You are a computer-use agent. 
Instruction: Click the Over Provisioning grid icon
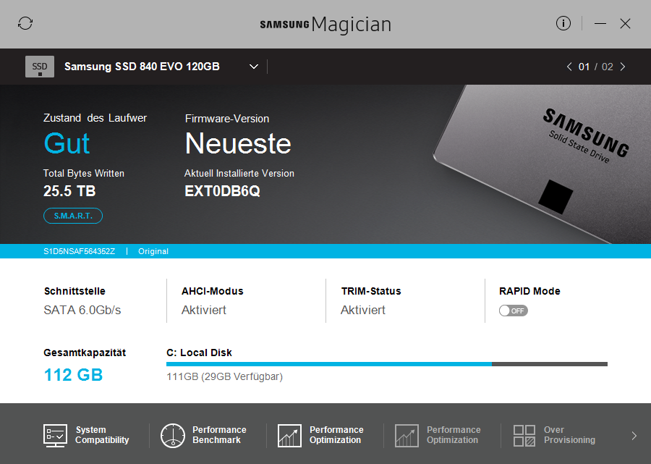(524, 435)
